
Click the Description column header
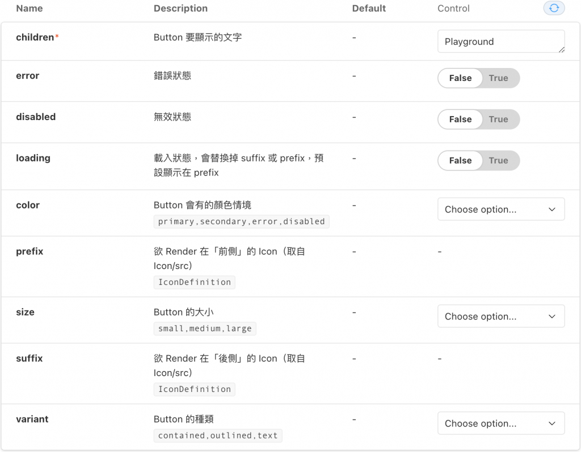click(180, 8)
